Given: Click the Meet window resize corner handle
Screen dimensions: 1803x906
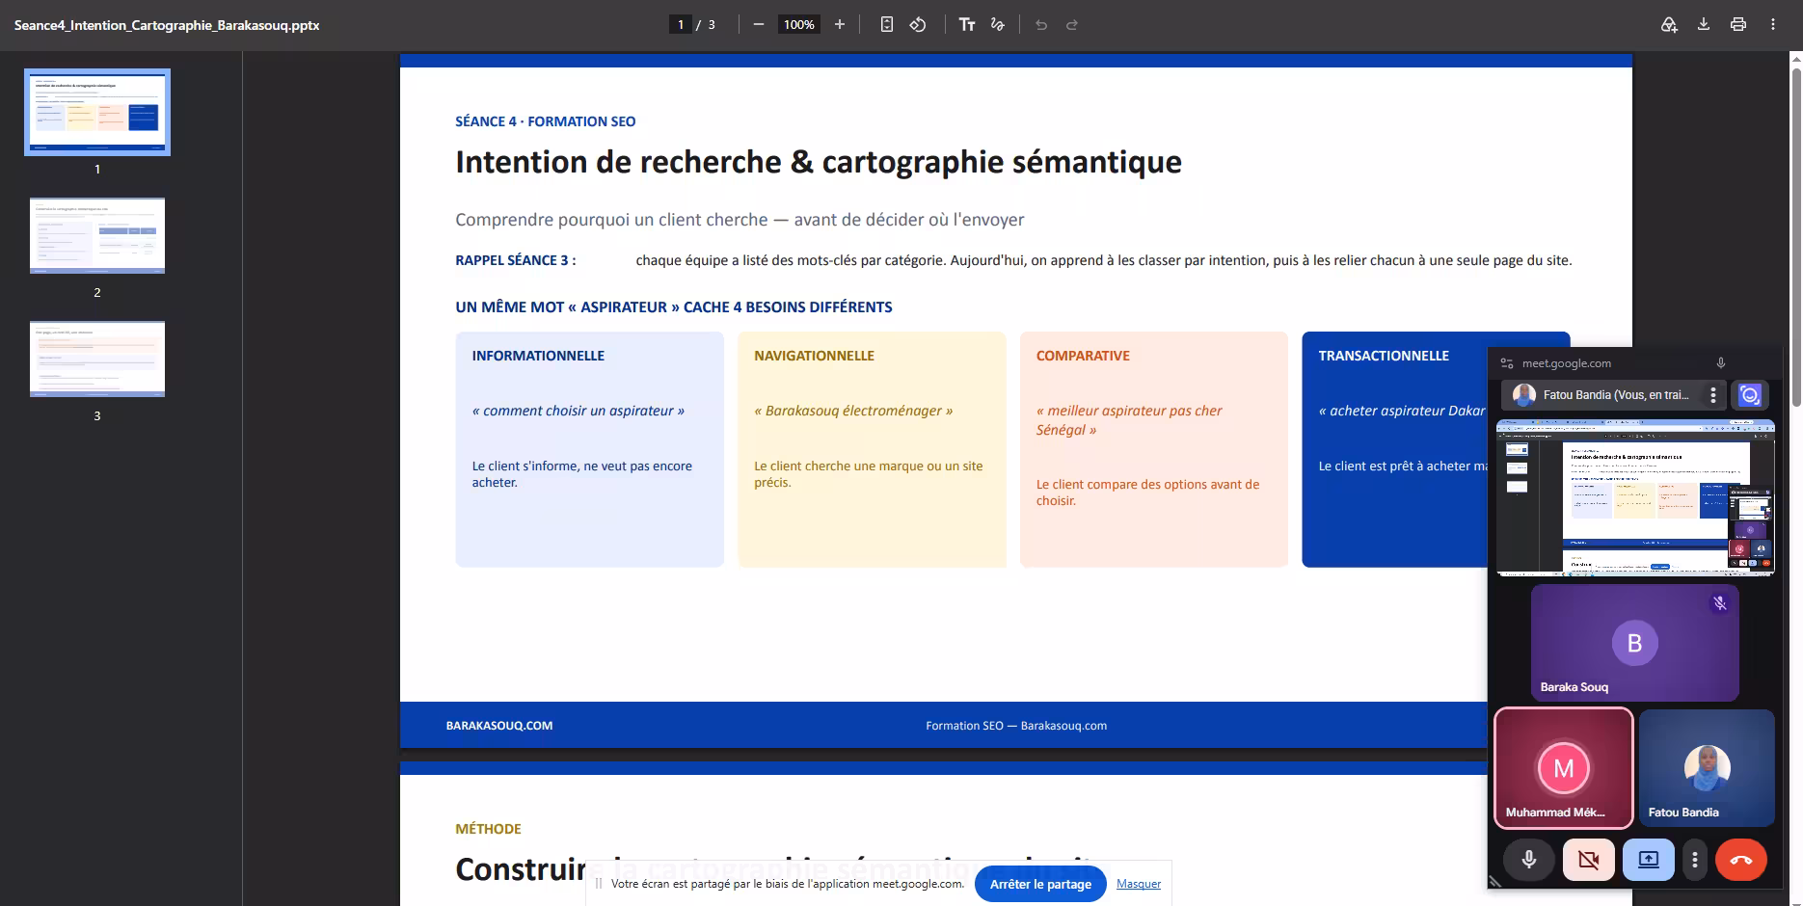Looking at the screenshot, I should 1495,880.
